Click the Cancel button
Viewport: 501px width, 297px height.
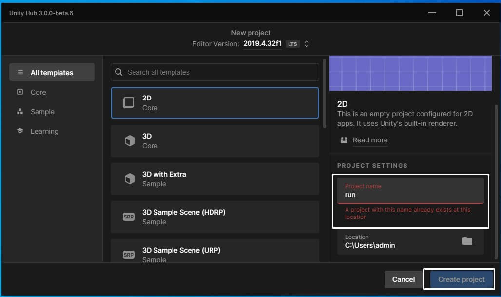pyautogui.click(x=403, y=279)
